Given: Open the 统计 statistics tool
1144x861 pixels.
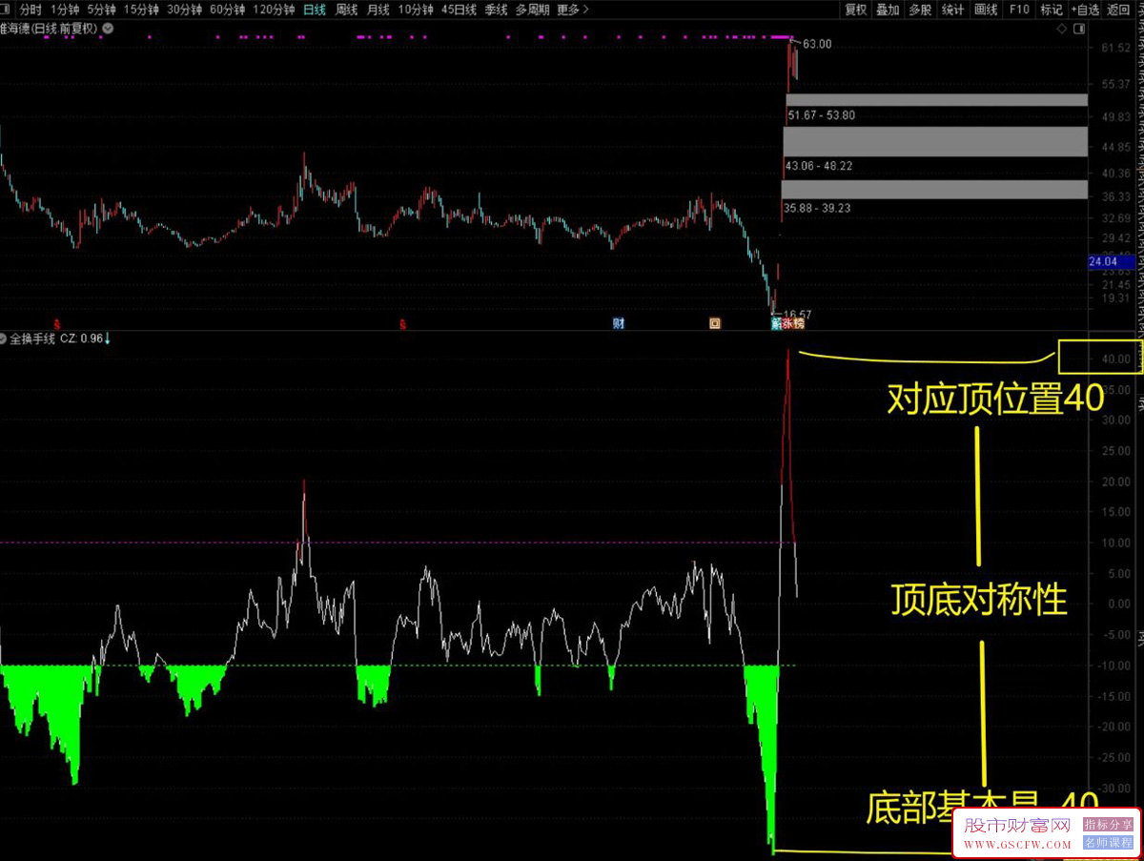Looking at the screenshot, I should 952,10.
